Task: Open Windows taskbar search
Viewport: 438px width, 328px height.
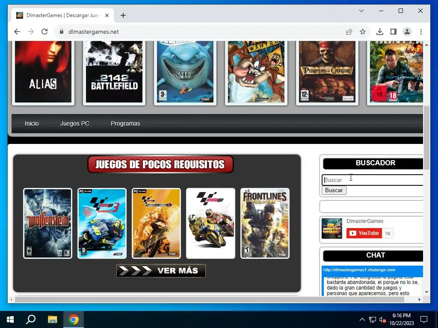Action: (31, 319)
